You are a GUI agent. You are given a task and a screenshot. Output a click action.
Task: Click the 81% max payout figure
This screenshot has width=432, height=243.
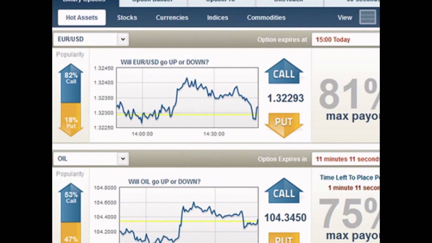(x=349, y=94)
